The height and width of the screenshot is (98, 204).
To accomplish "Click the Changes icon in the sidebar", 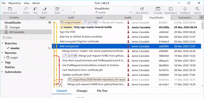I will coord(6,27).
